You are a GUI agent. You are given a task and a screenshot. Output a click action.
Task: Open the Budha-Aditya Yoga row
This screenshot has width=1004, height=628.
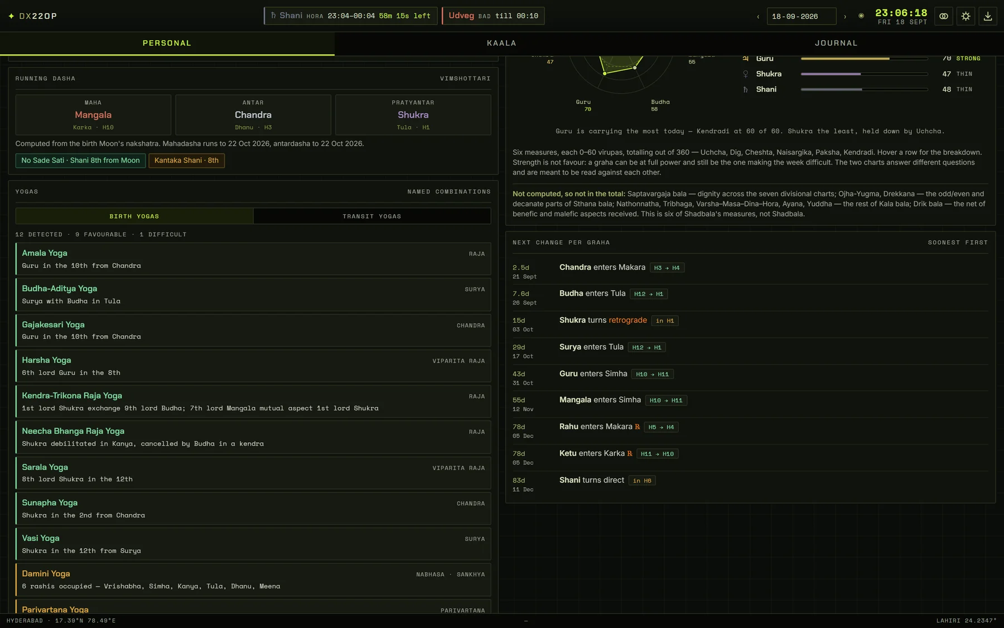[x=253, y=294]
